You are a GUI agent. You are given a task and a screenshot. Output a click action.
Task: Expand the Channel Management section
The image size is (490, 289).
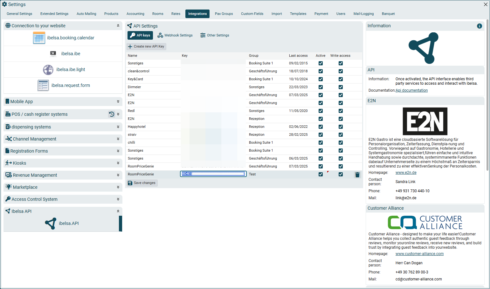pyautogui.click(x=118, y=139)
